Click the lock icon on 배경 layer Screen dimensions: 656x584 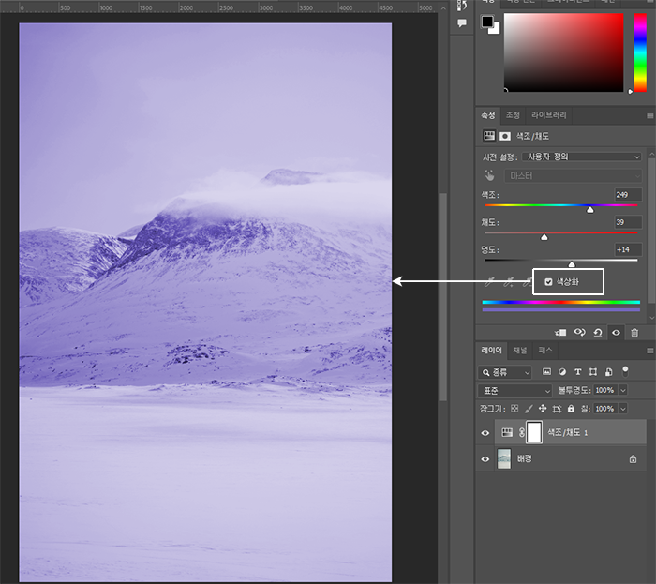click(x=633, y=459)
